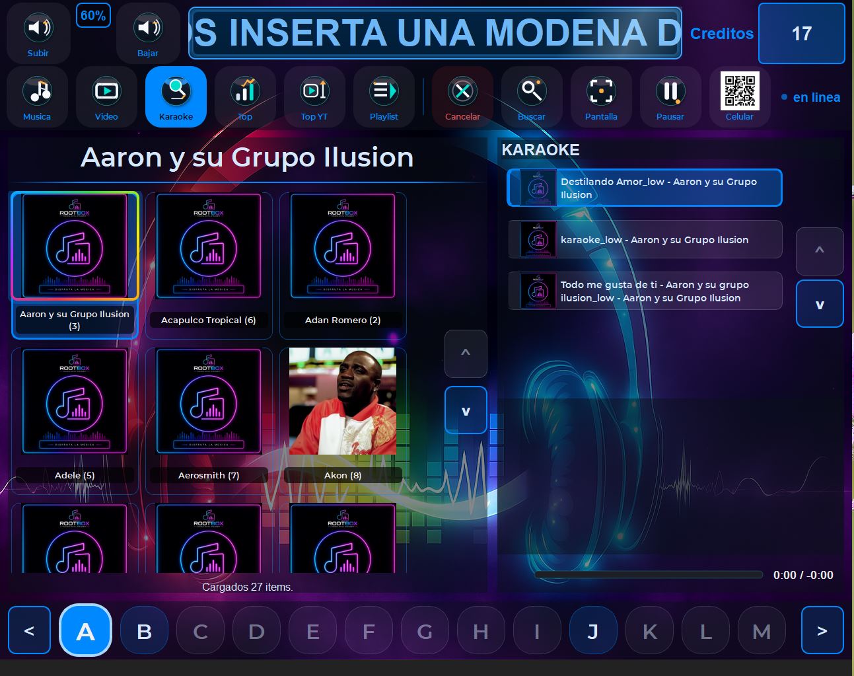Viewport: 854px width, 676px height.
Task: Select letter A filter
Action: tap(85, 631)
